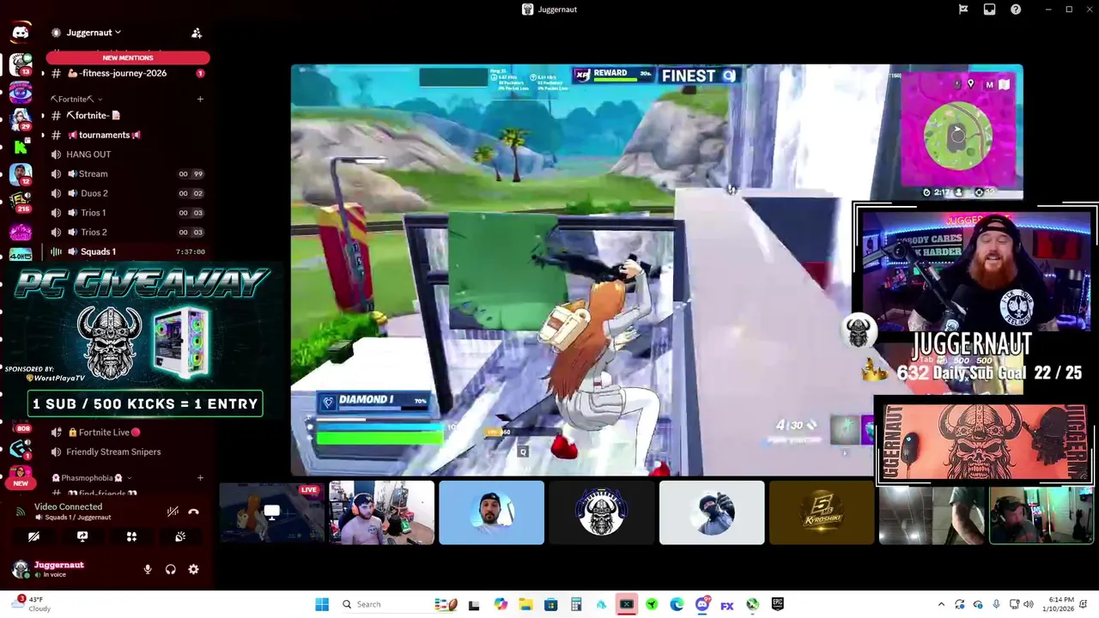Open server icon with 29 badge
The image size is (1099, 618).
[x=21, y=119]
